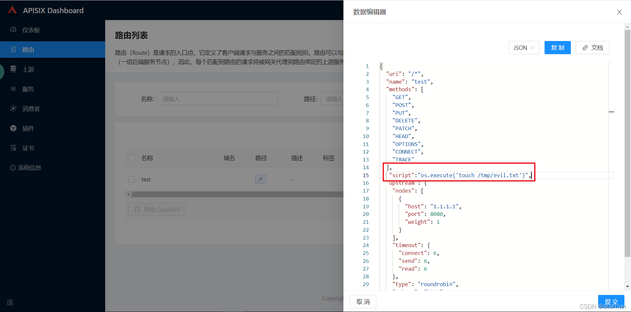The height and width of the screenshot is (312, 631).
Task: Toggle the select-all checkbox in table header
Action: click(x=131, y=158)
